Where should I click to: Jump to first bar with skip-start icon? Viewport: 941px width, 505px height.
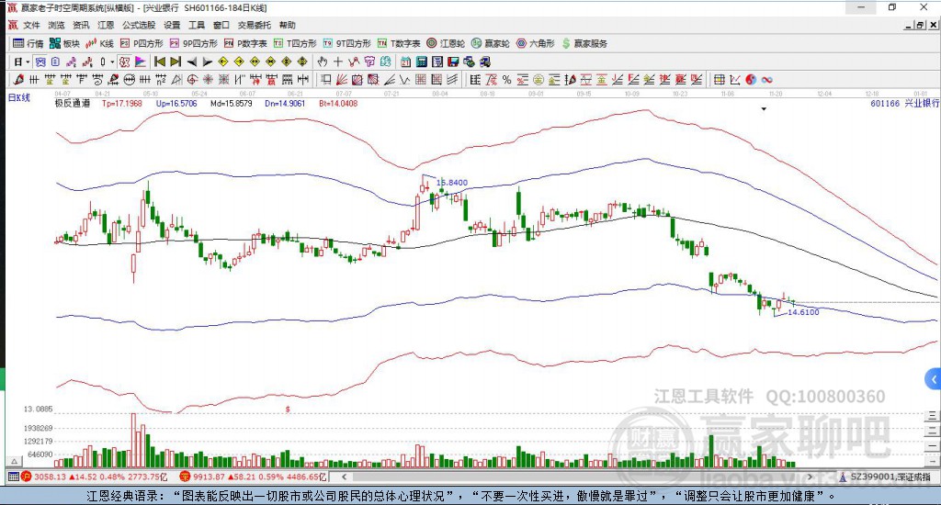tap(160, 62)
